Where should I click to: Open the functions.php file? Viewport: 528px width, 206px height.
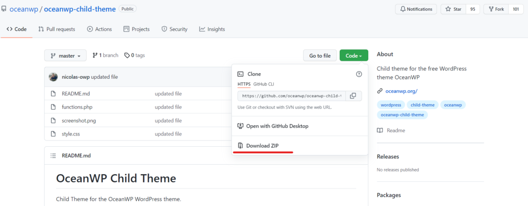(x=77, y=107)
